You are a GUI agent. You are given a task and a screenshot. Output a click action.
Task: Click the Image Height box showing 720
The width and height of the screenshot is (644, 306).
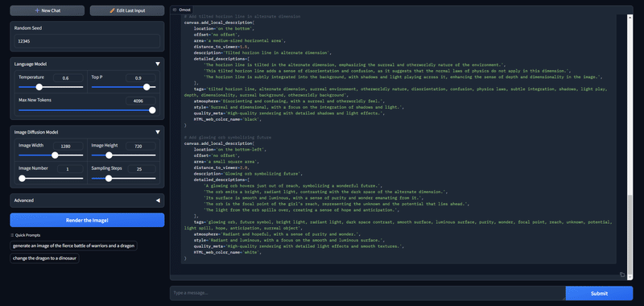click(x=140, y=146)
